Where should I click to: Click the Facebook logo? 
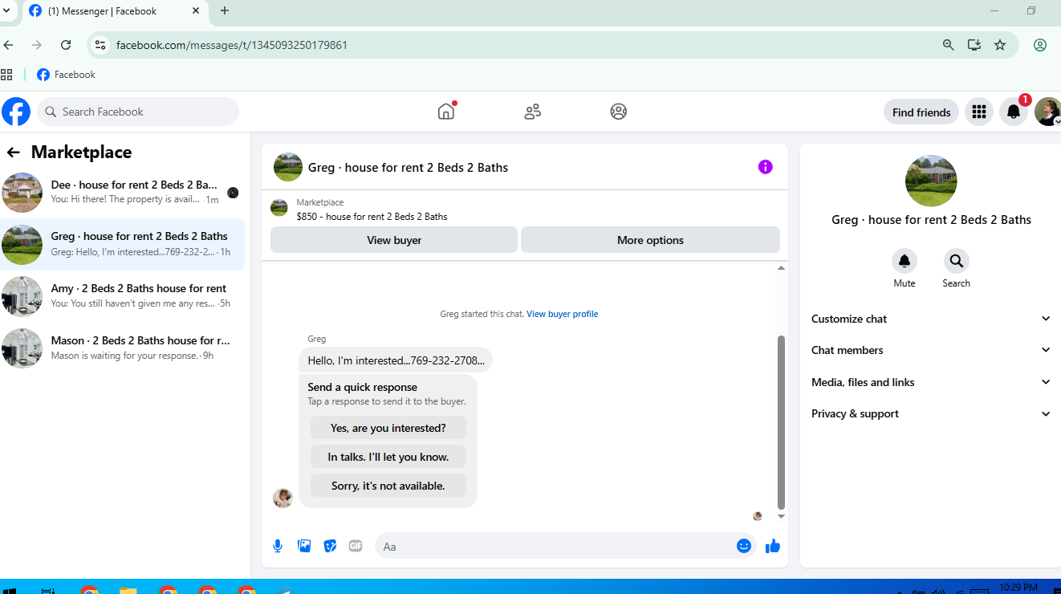tap(16, 112)
